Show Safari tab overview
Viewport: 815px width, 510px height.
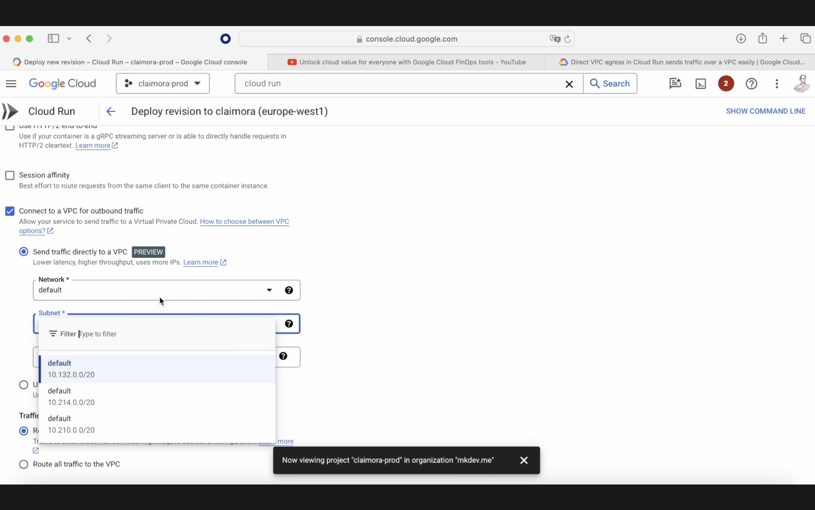coord(805,39)
